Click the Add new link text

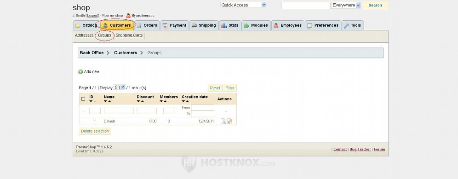[x=92, y=72]
